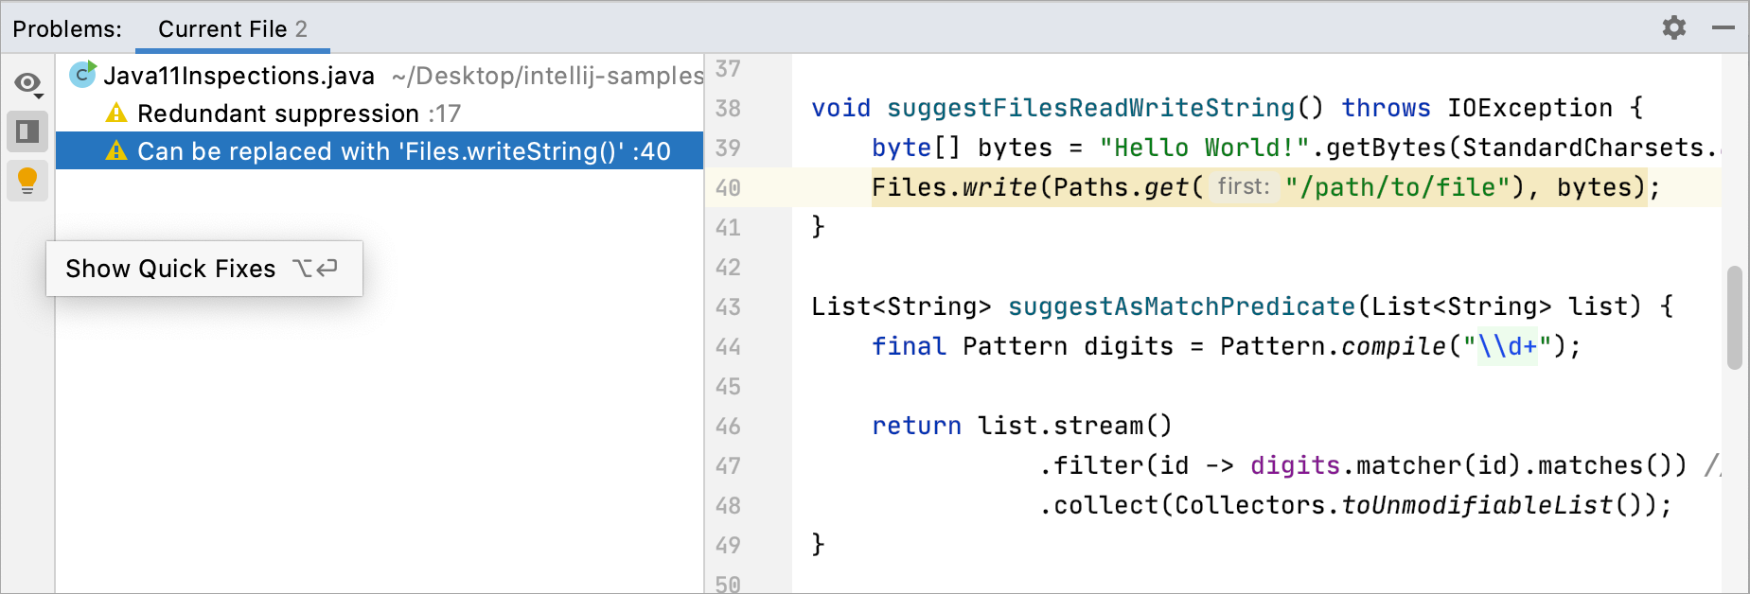The height and width of the screenshot is (594, 1750).
Task: Open the eye view options dropdown
Action: (x=28, y=84)
